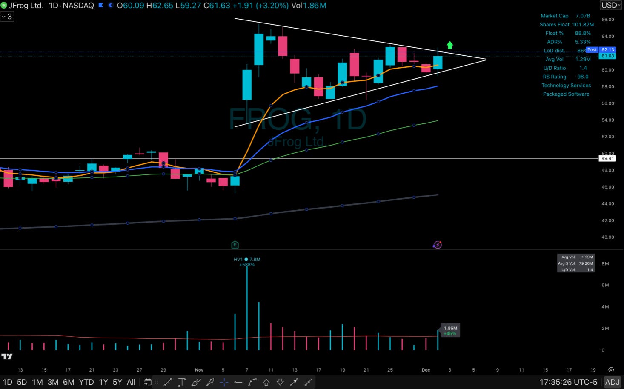Click the Market Cap 7.07B value
624x389 pixels.
[x=583, y=16]
